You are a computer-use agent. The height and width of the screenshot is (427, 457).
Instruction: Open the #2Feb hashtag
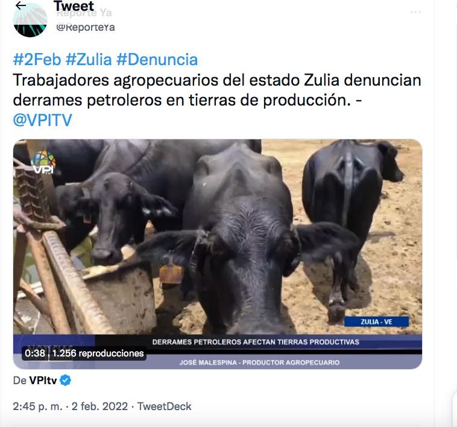click(37, 60)
